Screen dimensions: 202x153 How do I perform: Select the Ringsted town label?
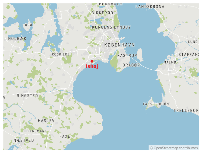pos(27,96)
